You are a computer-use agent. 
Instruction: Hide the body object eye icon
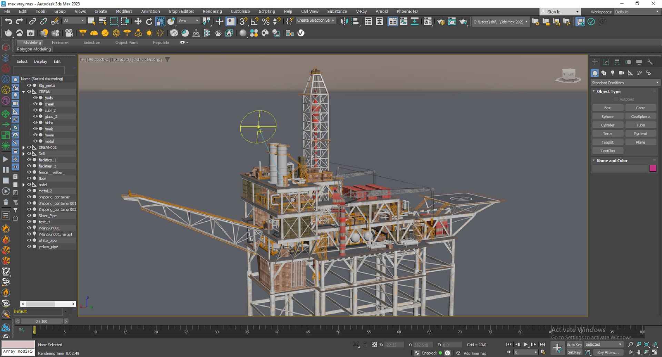(x=35, y=98)
